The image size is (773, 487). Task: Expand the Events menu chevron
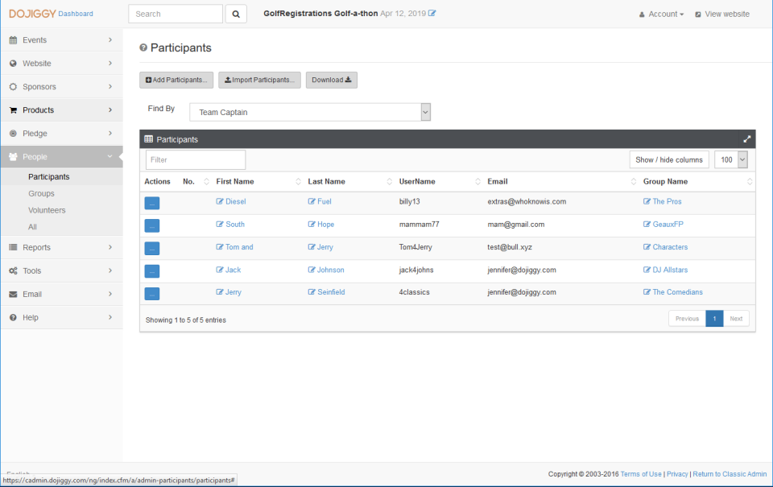point(110,39)
